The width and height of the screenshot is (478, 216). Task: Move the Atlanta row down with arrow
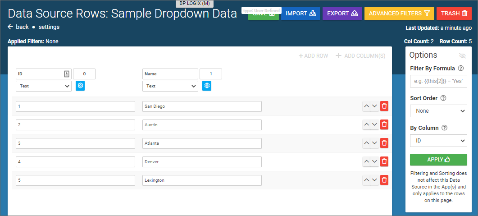tap(374, 143)
